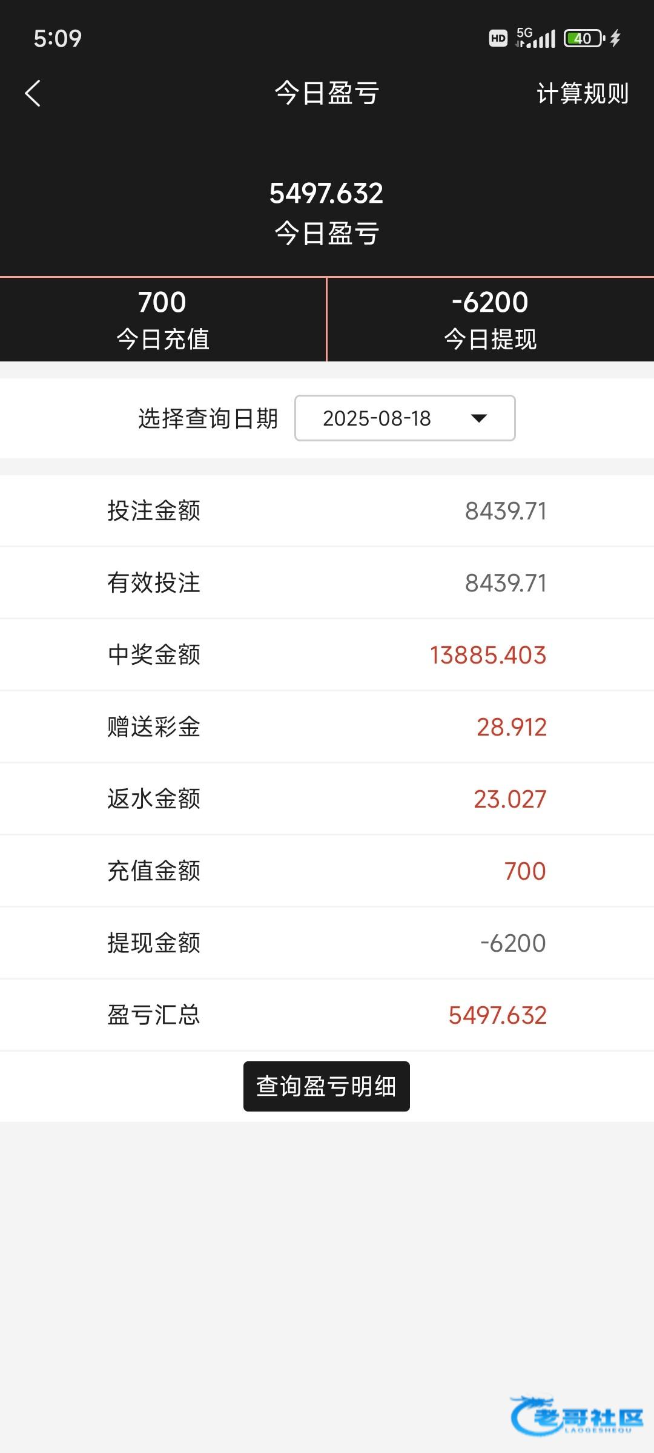The height and width of the screenshot is (1453, 654).
Task: Tap the 提现金额 row
Action: (x=327, y=943)
